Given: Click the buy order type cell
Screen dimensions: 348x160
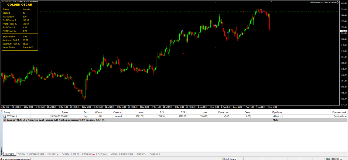Looking at the screenshot, I should [x=86, y=116].
